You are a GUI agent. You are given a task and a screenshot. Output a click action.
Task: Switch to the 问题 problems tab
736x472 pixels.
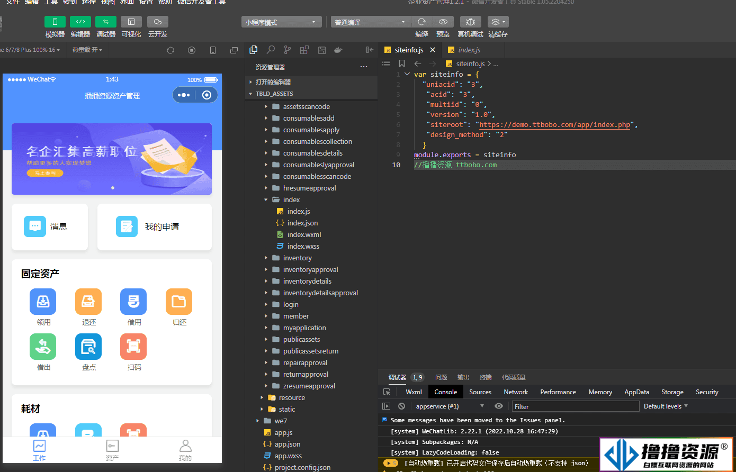click(x=441, y=377)
